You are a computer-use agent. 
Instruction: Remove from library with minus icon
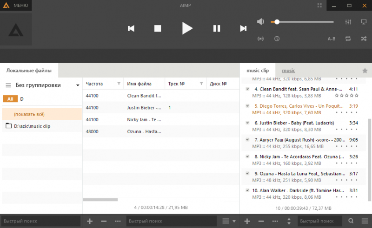pyautogui.click(x=104, y=221)
